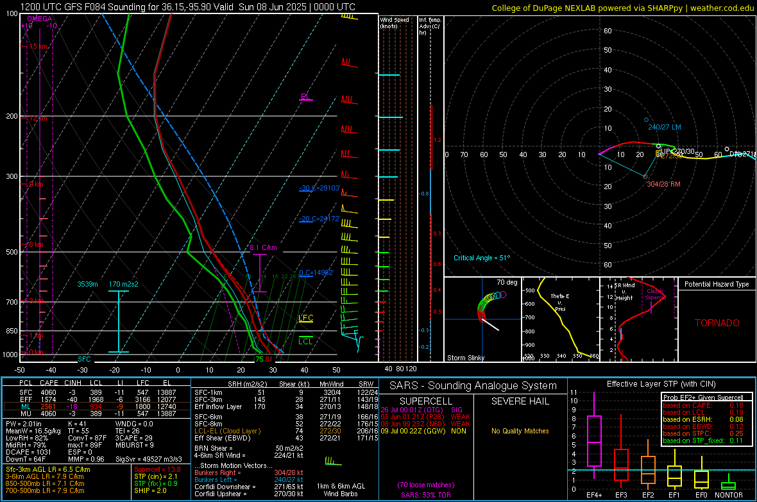The height and width of the screenshot is (502, 757).
Task: Click the 'PW = 2.01in' value
Action: [24, 424]
